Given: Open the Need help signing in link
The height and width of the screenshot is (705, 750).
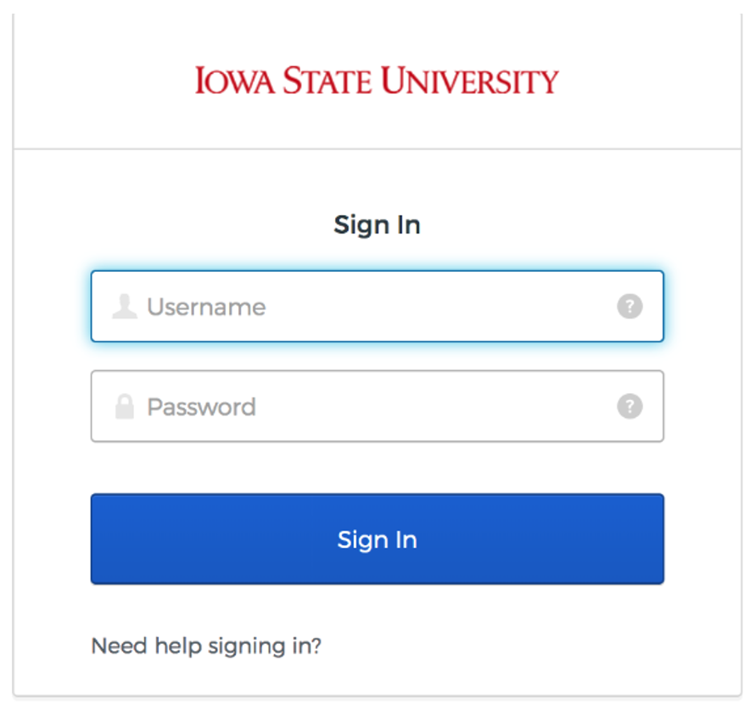Looking at the screenshot, I should click(x=206, y=646).
